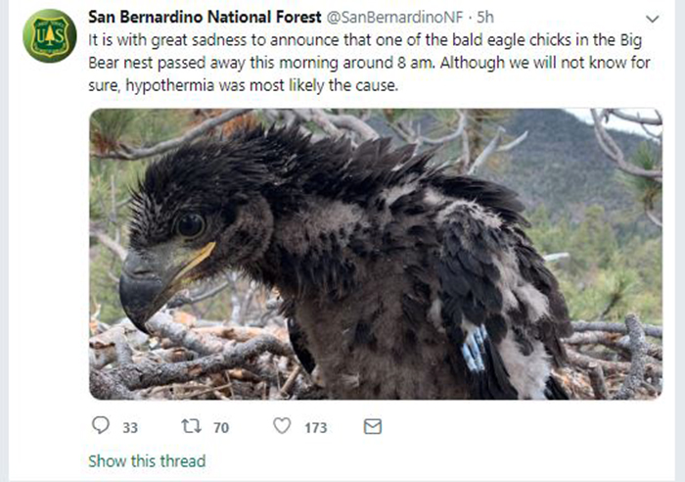The image size is (685, 482).
Task: Click the reply count 33
Action: click(130, 427)
